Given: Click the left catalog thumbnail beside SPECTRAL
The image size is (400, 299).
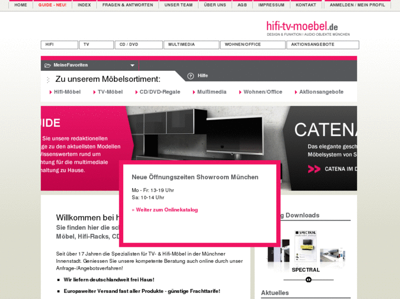Looking at the screenshot, I should coord(278,250).
